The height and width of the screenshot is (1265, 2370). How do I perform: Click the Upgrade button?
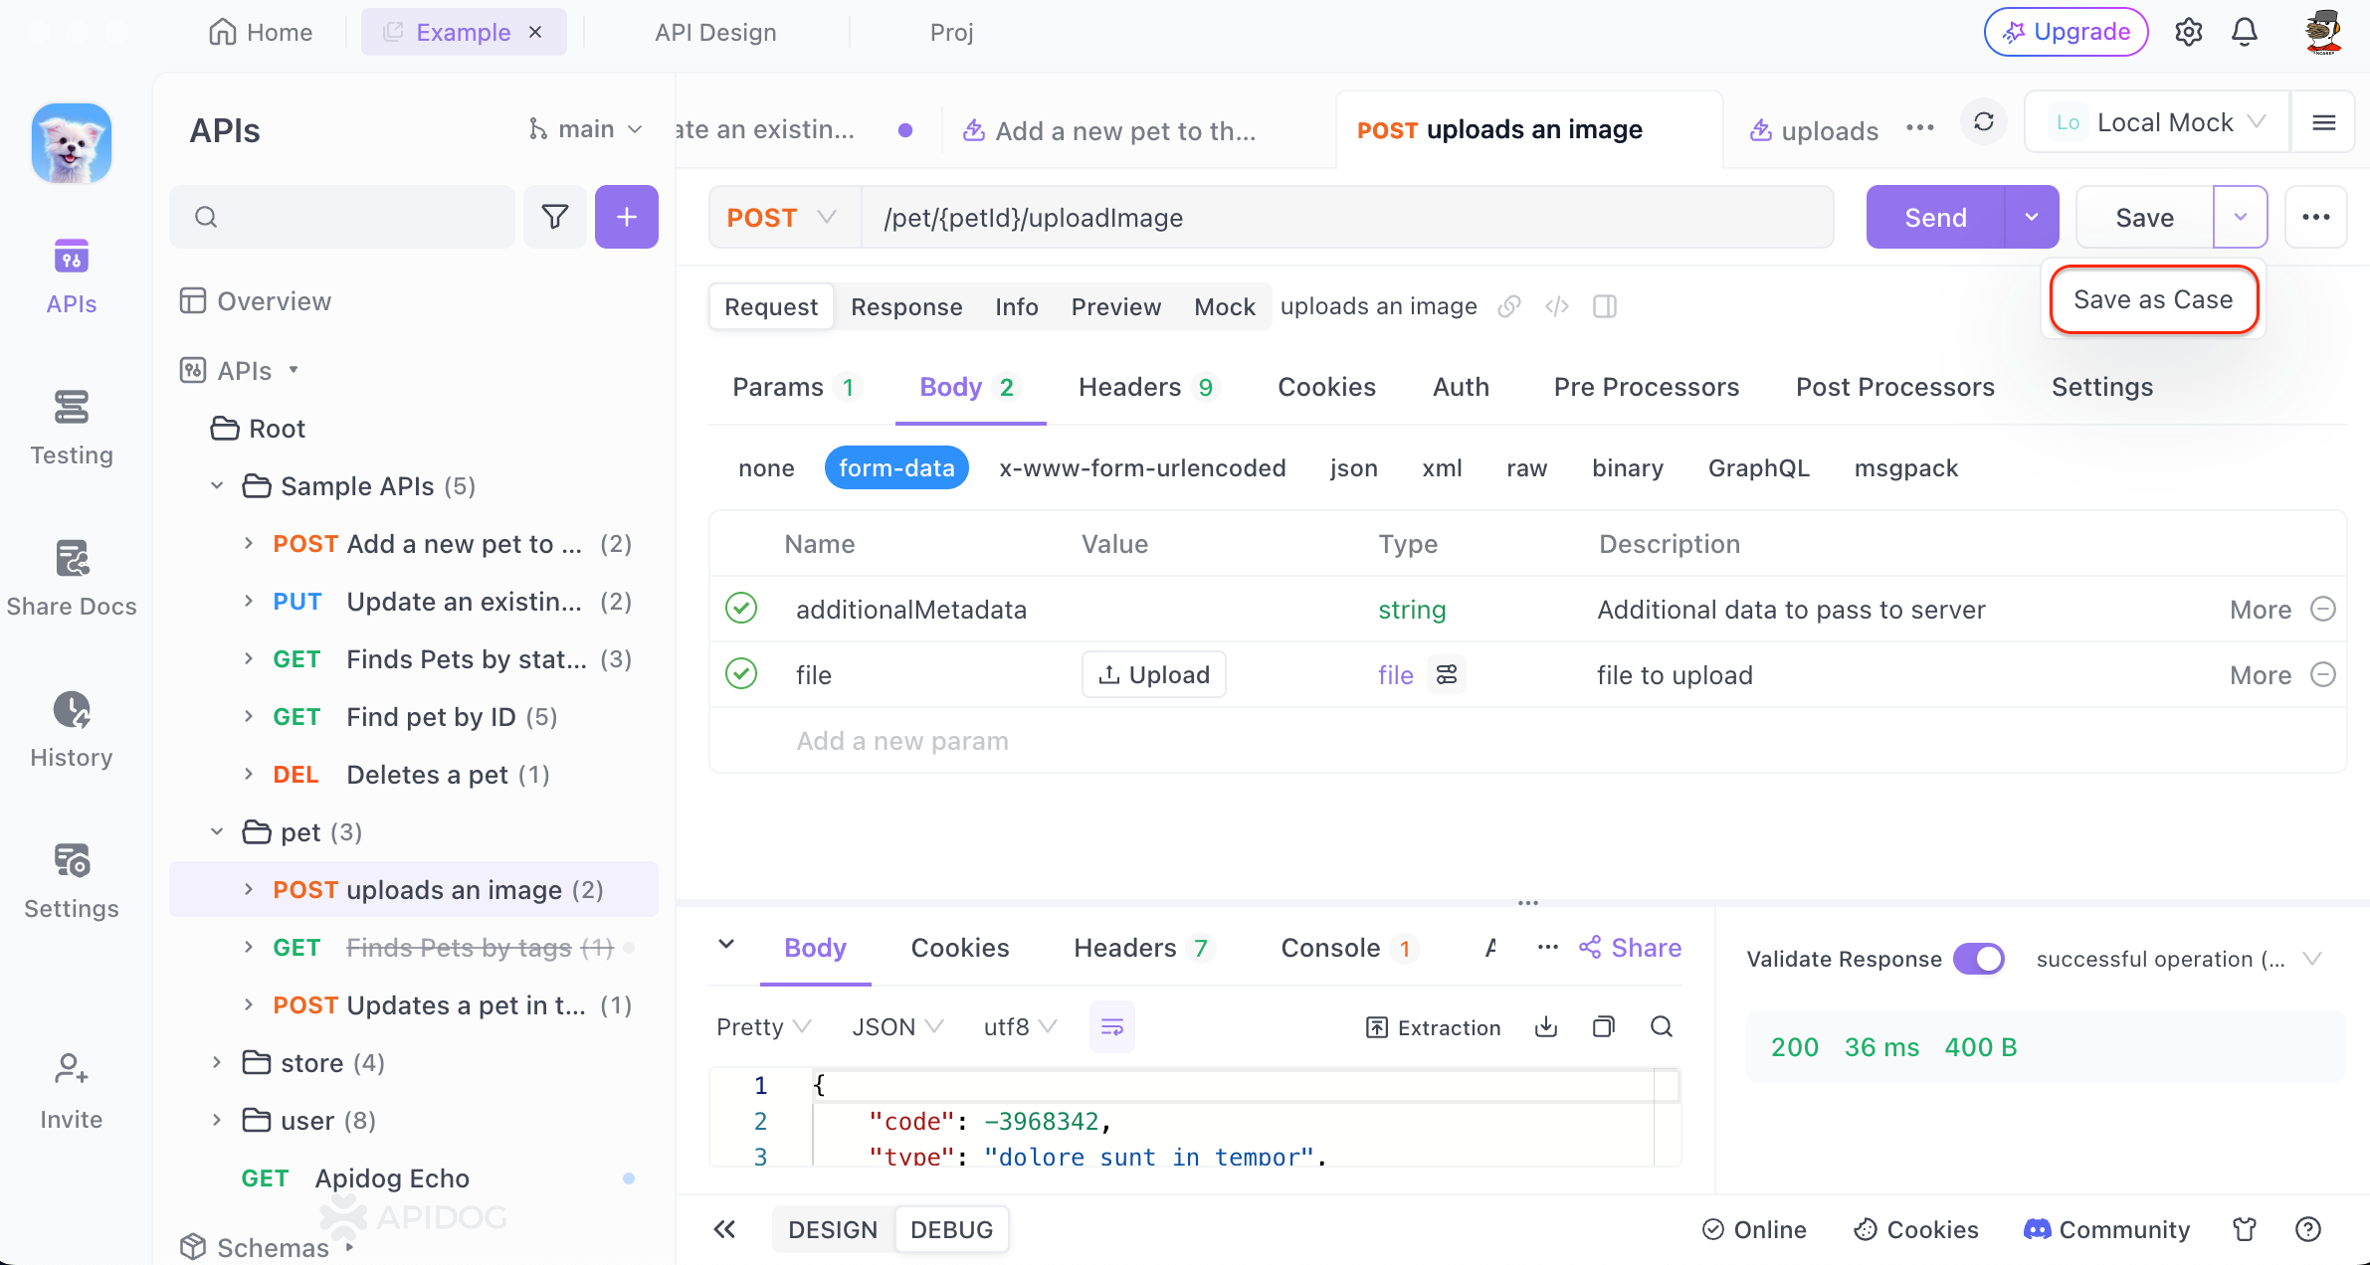pos(2067,32)
